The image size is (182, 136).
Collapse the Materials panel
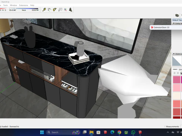click(x=174, y=54)
